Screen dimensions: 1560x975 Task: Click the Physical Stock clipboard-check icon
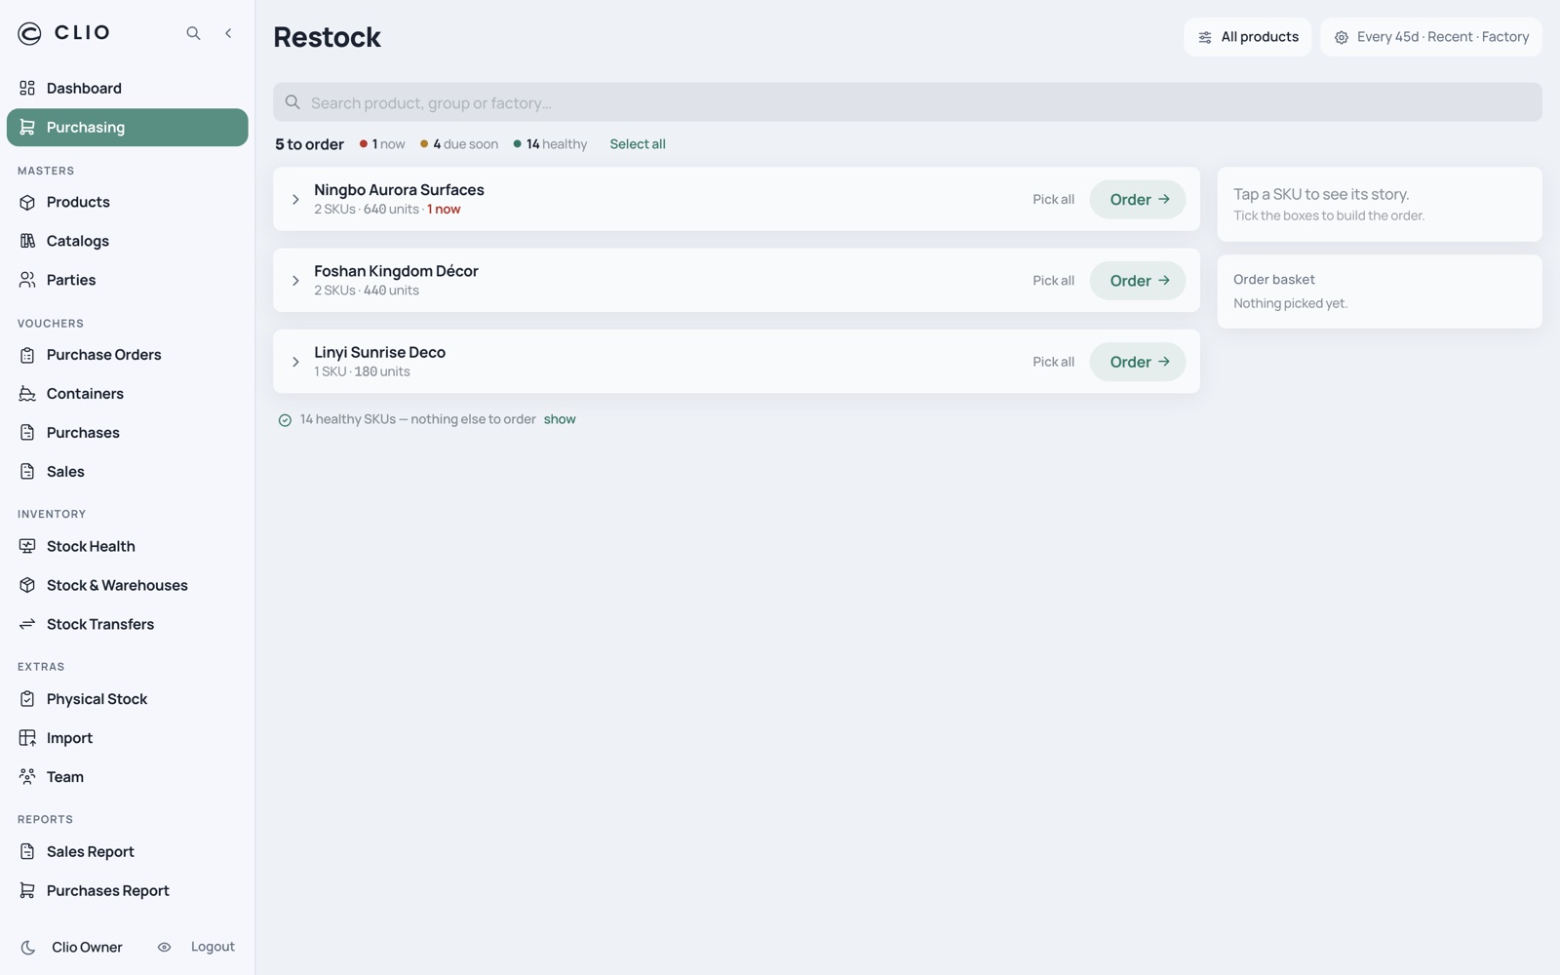click(x=27, y=699)
